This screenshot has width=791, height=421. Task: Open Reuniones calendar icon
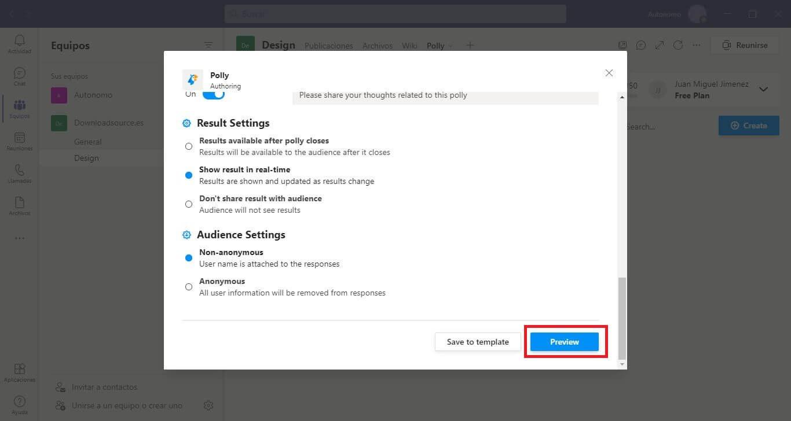[x=20, y=141]
